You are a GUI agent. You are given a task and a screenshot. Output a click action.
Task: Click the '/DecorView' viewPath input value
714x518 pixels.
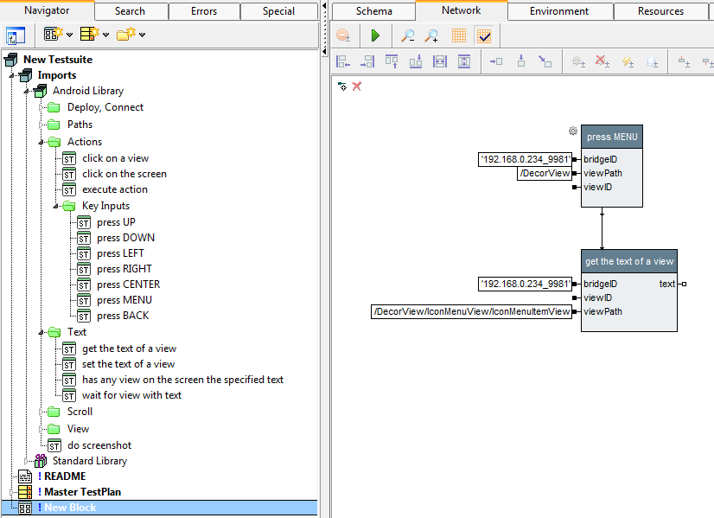tap(545, 173)
